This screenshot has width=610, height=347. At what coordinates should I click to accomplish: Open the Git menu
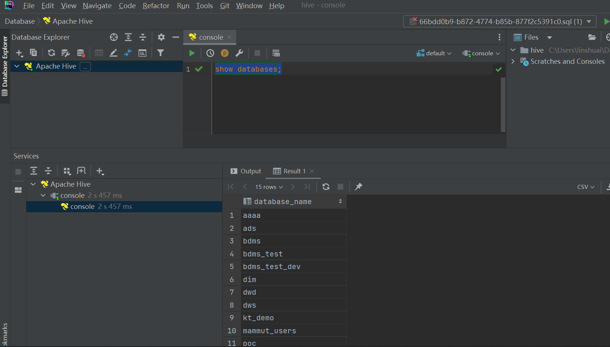[225, 6]
